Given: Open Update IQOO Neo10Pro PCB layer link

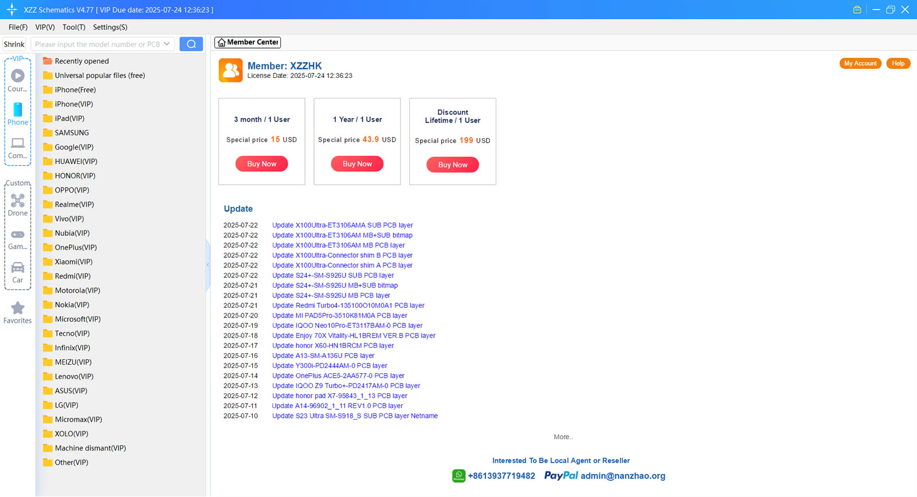Looking at the screenshot, I should coord(347,326).
